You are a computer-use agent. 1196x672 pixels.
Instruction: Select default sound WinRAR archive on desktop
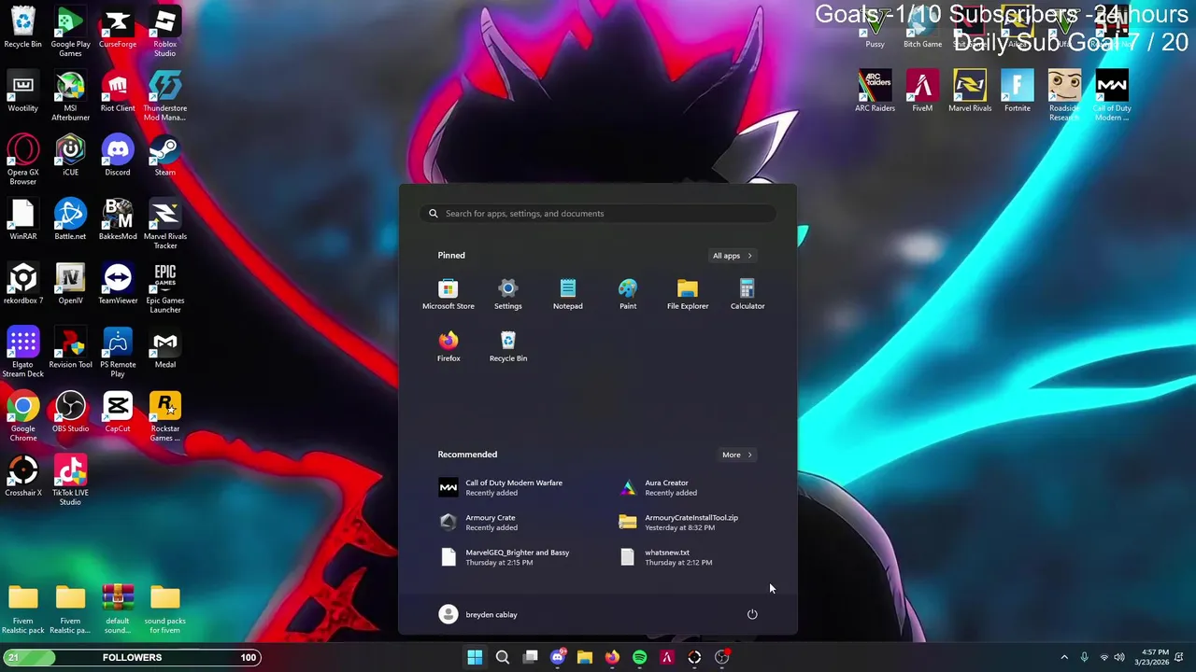[x=118, y=609]
